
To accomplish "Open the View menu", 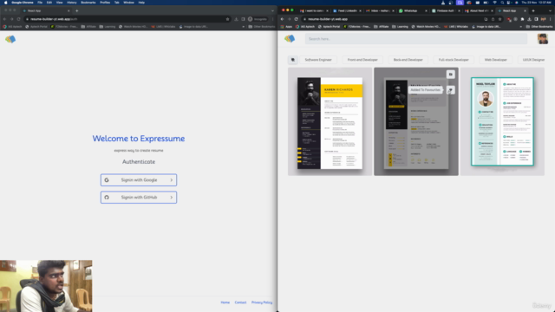I will [x=60, y=3].
